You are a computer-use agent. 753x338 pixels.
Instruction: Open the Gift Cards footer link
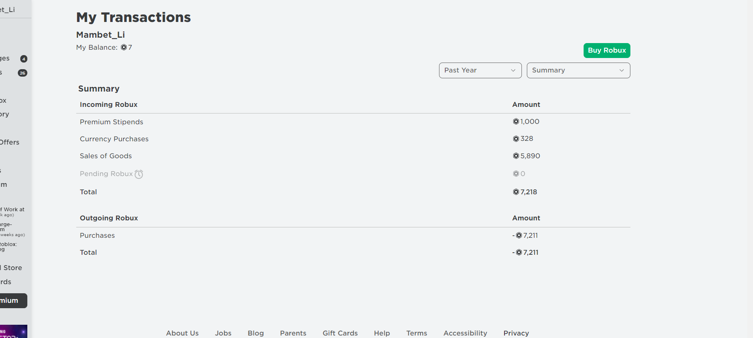340,333
